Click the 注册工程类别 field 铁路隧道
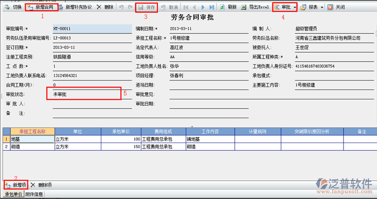Image resolution: width=377 pixels, height=199 pixels. [92, 57]
